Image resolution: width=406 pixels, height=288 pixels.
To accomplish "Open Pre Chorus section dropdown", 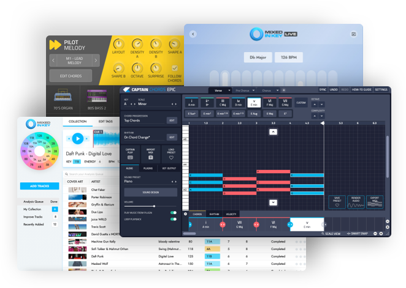I will (x=245, y=90).
